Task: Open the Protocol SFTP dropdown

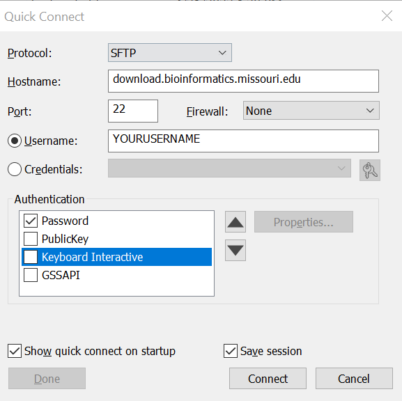Action: [x=170, y=53]
